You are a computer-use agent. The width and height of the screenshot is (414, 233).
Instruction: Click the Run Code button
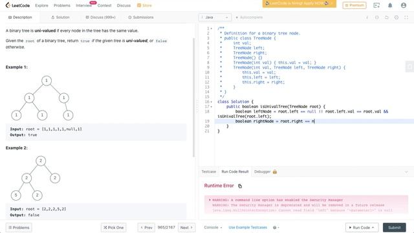362,227
